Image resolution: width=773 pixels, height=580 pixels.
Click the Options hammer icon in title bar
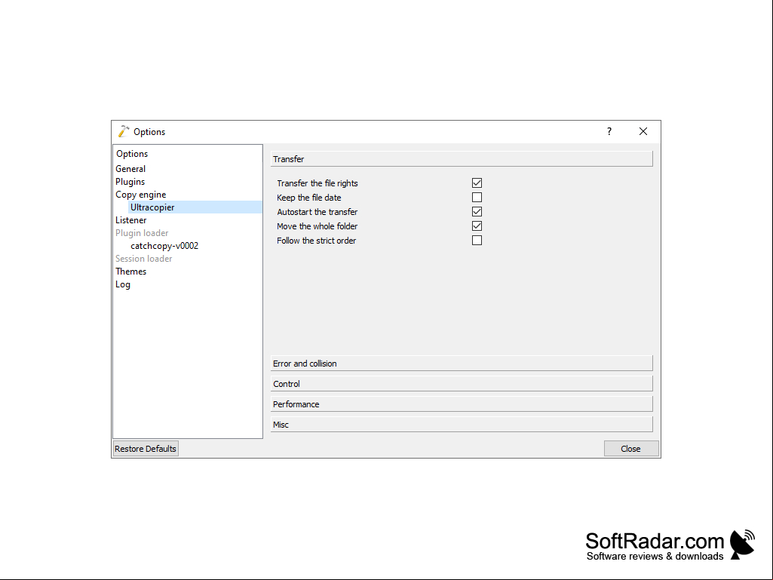tap(123, 132)
